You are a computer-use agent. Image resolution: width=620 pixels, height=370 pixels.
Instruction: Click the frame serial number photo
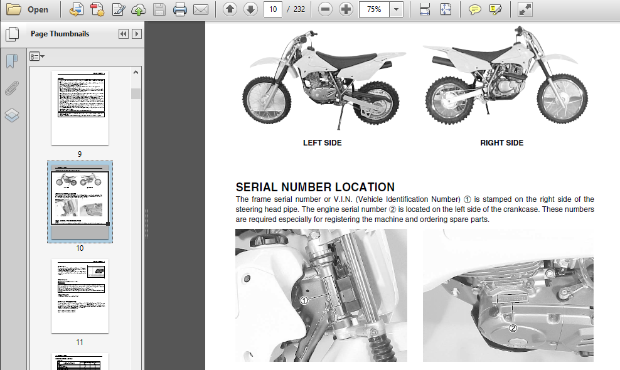coord(321,295)
